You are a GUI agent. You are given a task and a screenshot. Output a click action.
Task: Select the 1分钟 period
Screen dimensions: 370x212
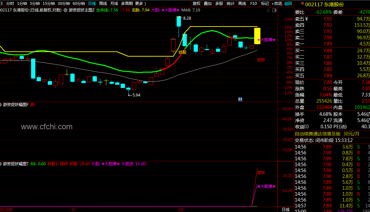click(x=22, y=4)
